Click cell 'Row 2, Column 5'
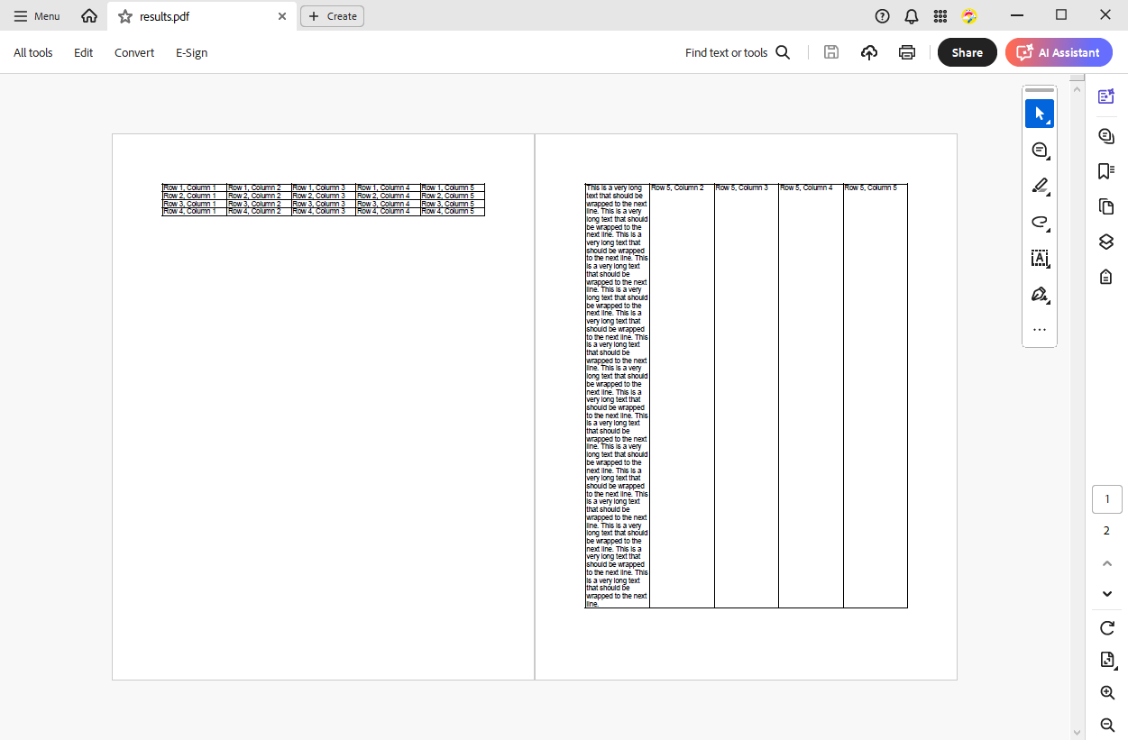Screen dimensions: 1128x740 (x=453, y=196)
